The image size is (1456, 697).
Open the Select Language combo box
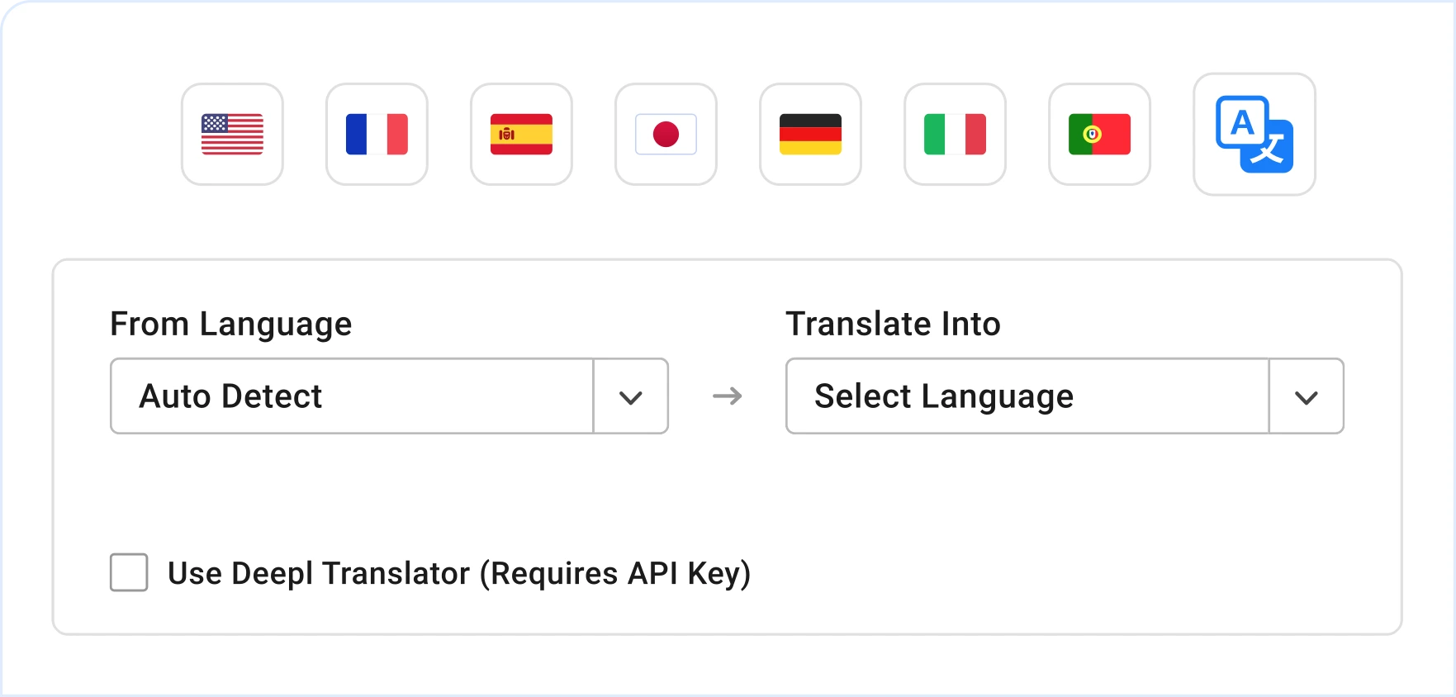(1027, 396)
